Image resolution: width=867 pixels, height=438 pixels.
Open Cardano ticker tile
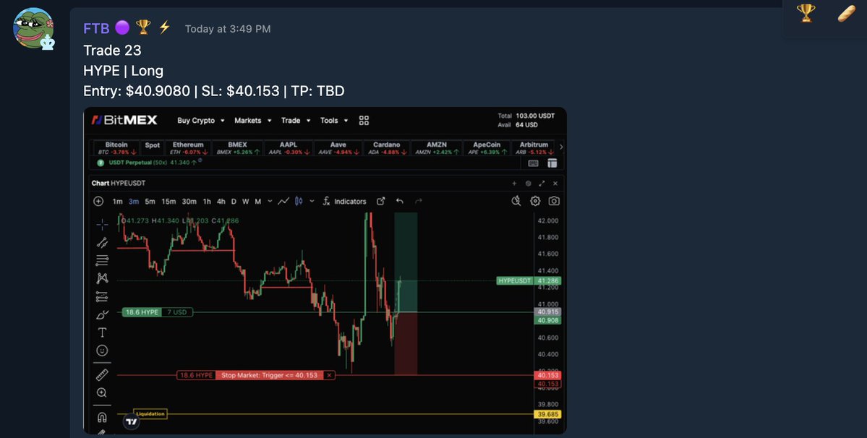pyautogui.click(x=387, y=148)
